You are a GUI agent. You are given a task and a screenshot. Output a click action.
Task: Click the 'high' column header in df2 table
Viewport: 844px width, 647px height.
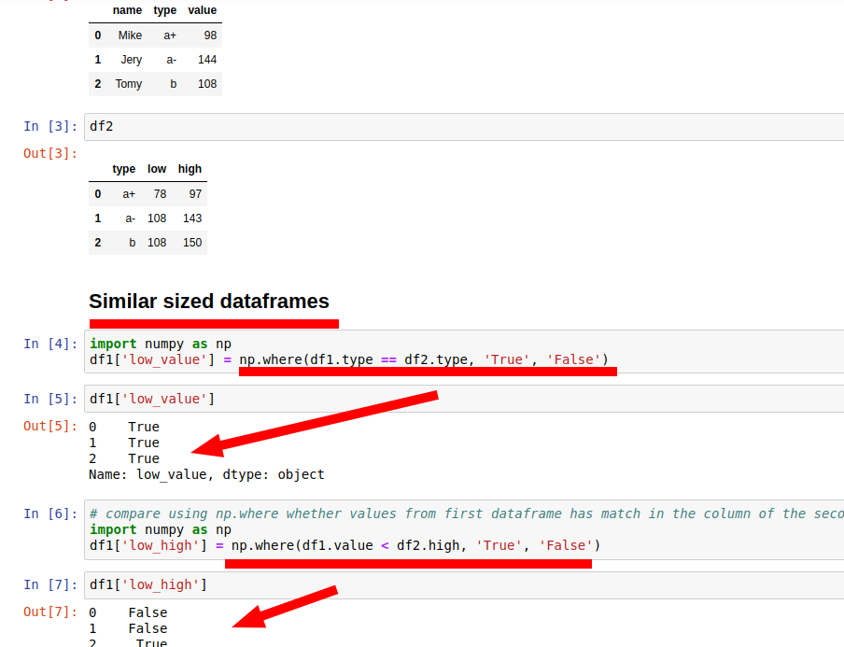tap(189, 169)
